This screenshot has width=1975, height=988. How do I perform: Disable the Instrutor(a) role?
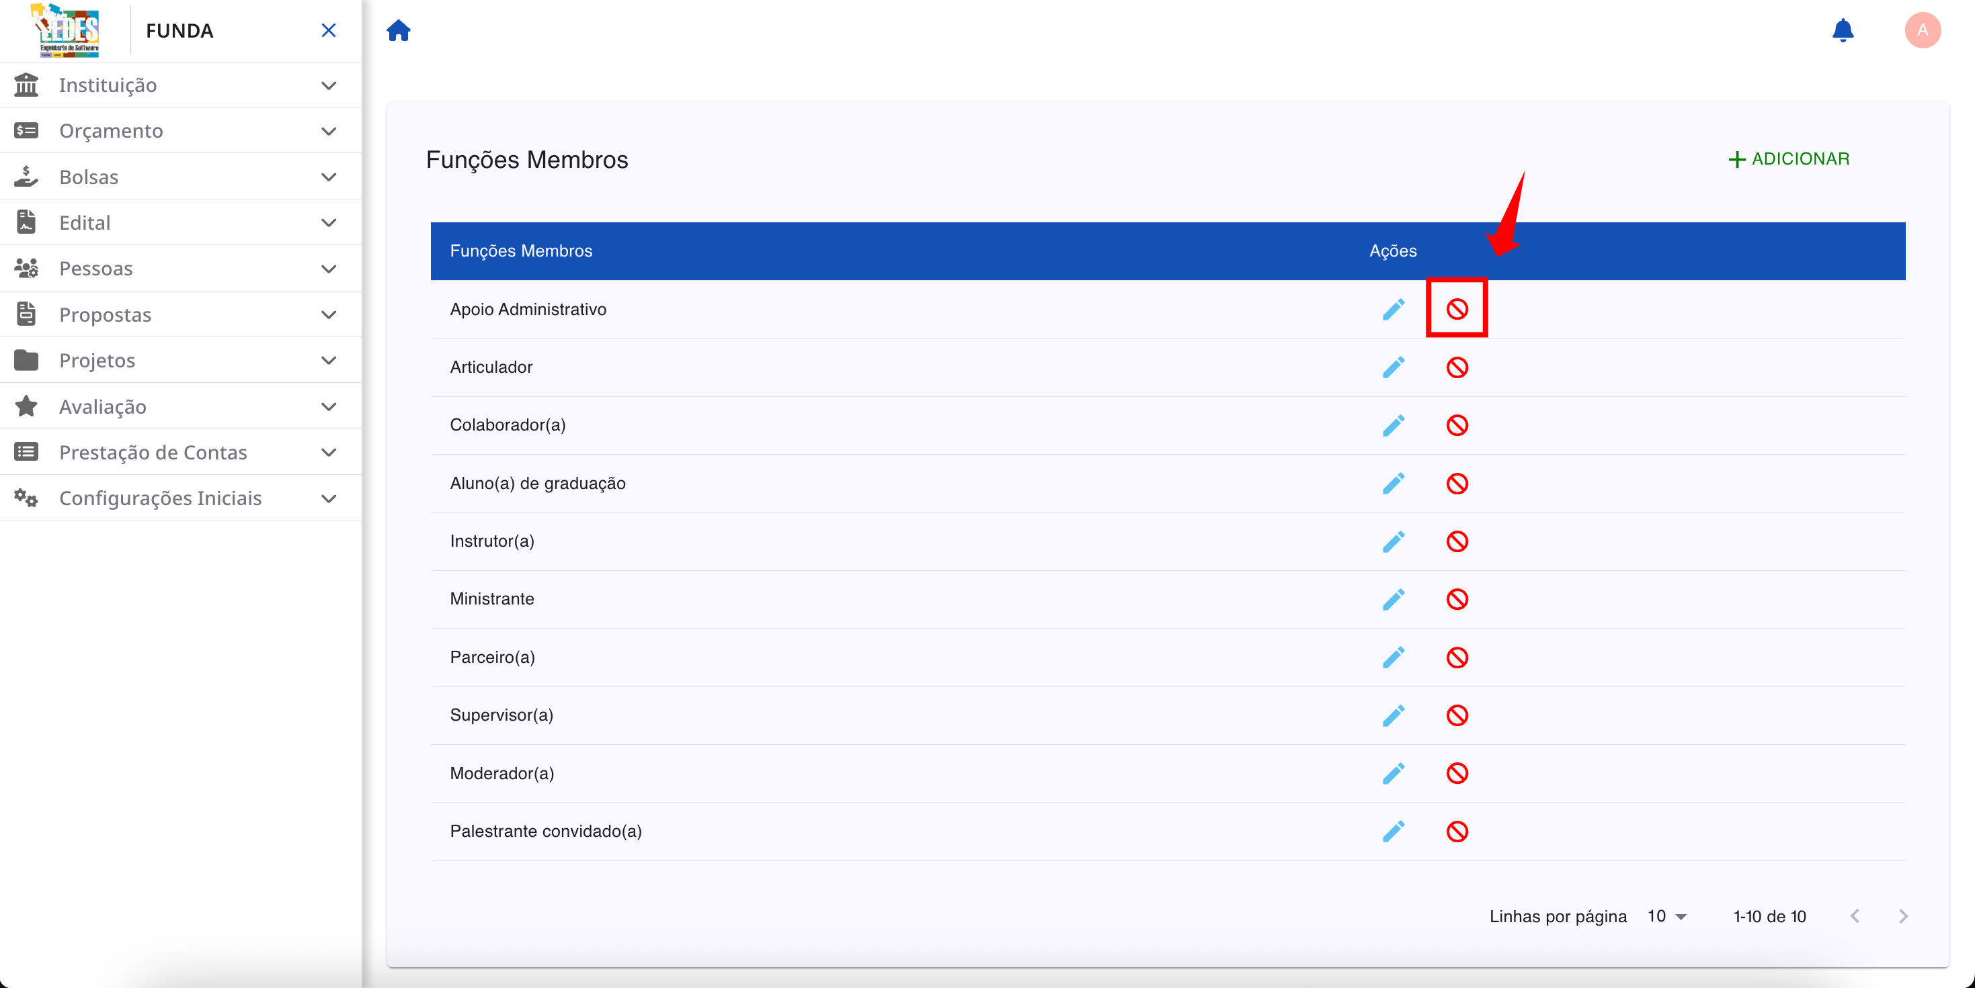point(1456,541)
